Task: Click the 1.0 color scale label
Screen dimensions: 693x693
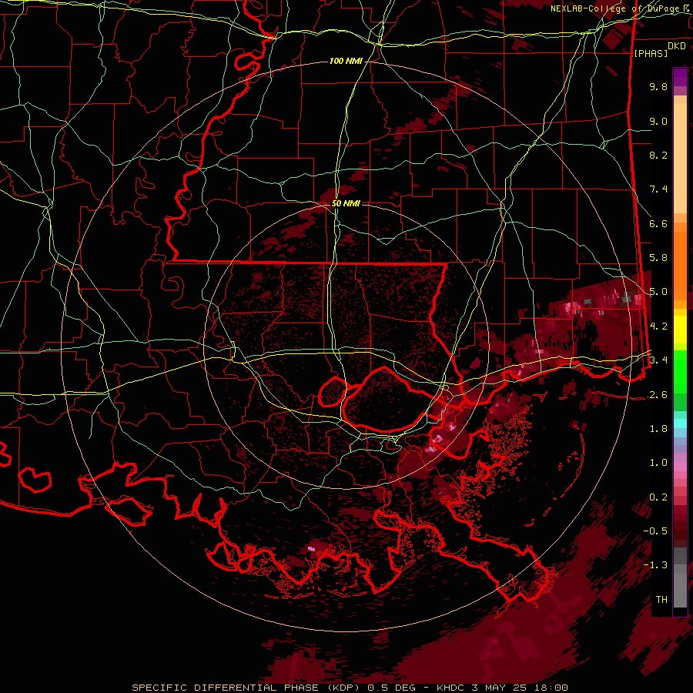Action: point(658,463)
